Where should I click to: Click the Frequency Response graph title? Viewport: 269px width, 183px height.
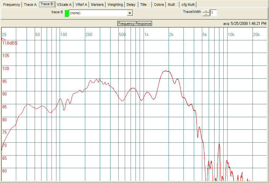pos(135,24)
